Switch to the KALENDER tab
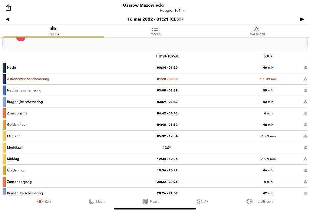310x211 pixels. pos(257,31)
